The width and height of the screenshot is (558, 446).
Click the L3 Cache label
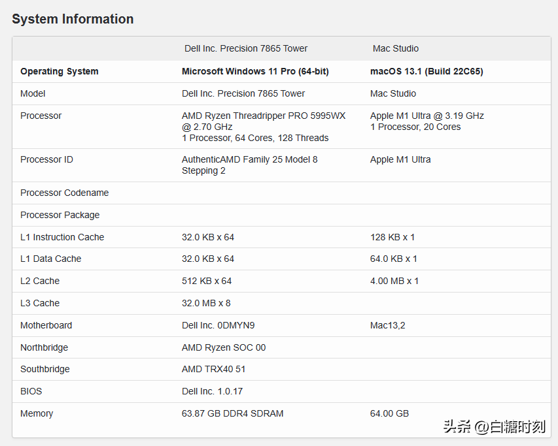pyautogui.click(x=40, y=303)
